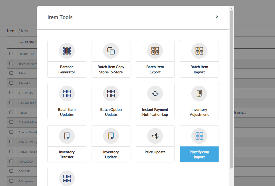The image size is (275, 186).
Task: Select the Inventory Transfer document icon
Action: 67,136
